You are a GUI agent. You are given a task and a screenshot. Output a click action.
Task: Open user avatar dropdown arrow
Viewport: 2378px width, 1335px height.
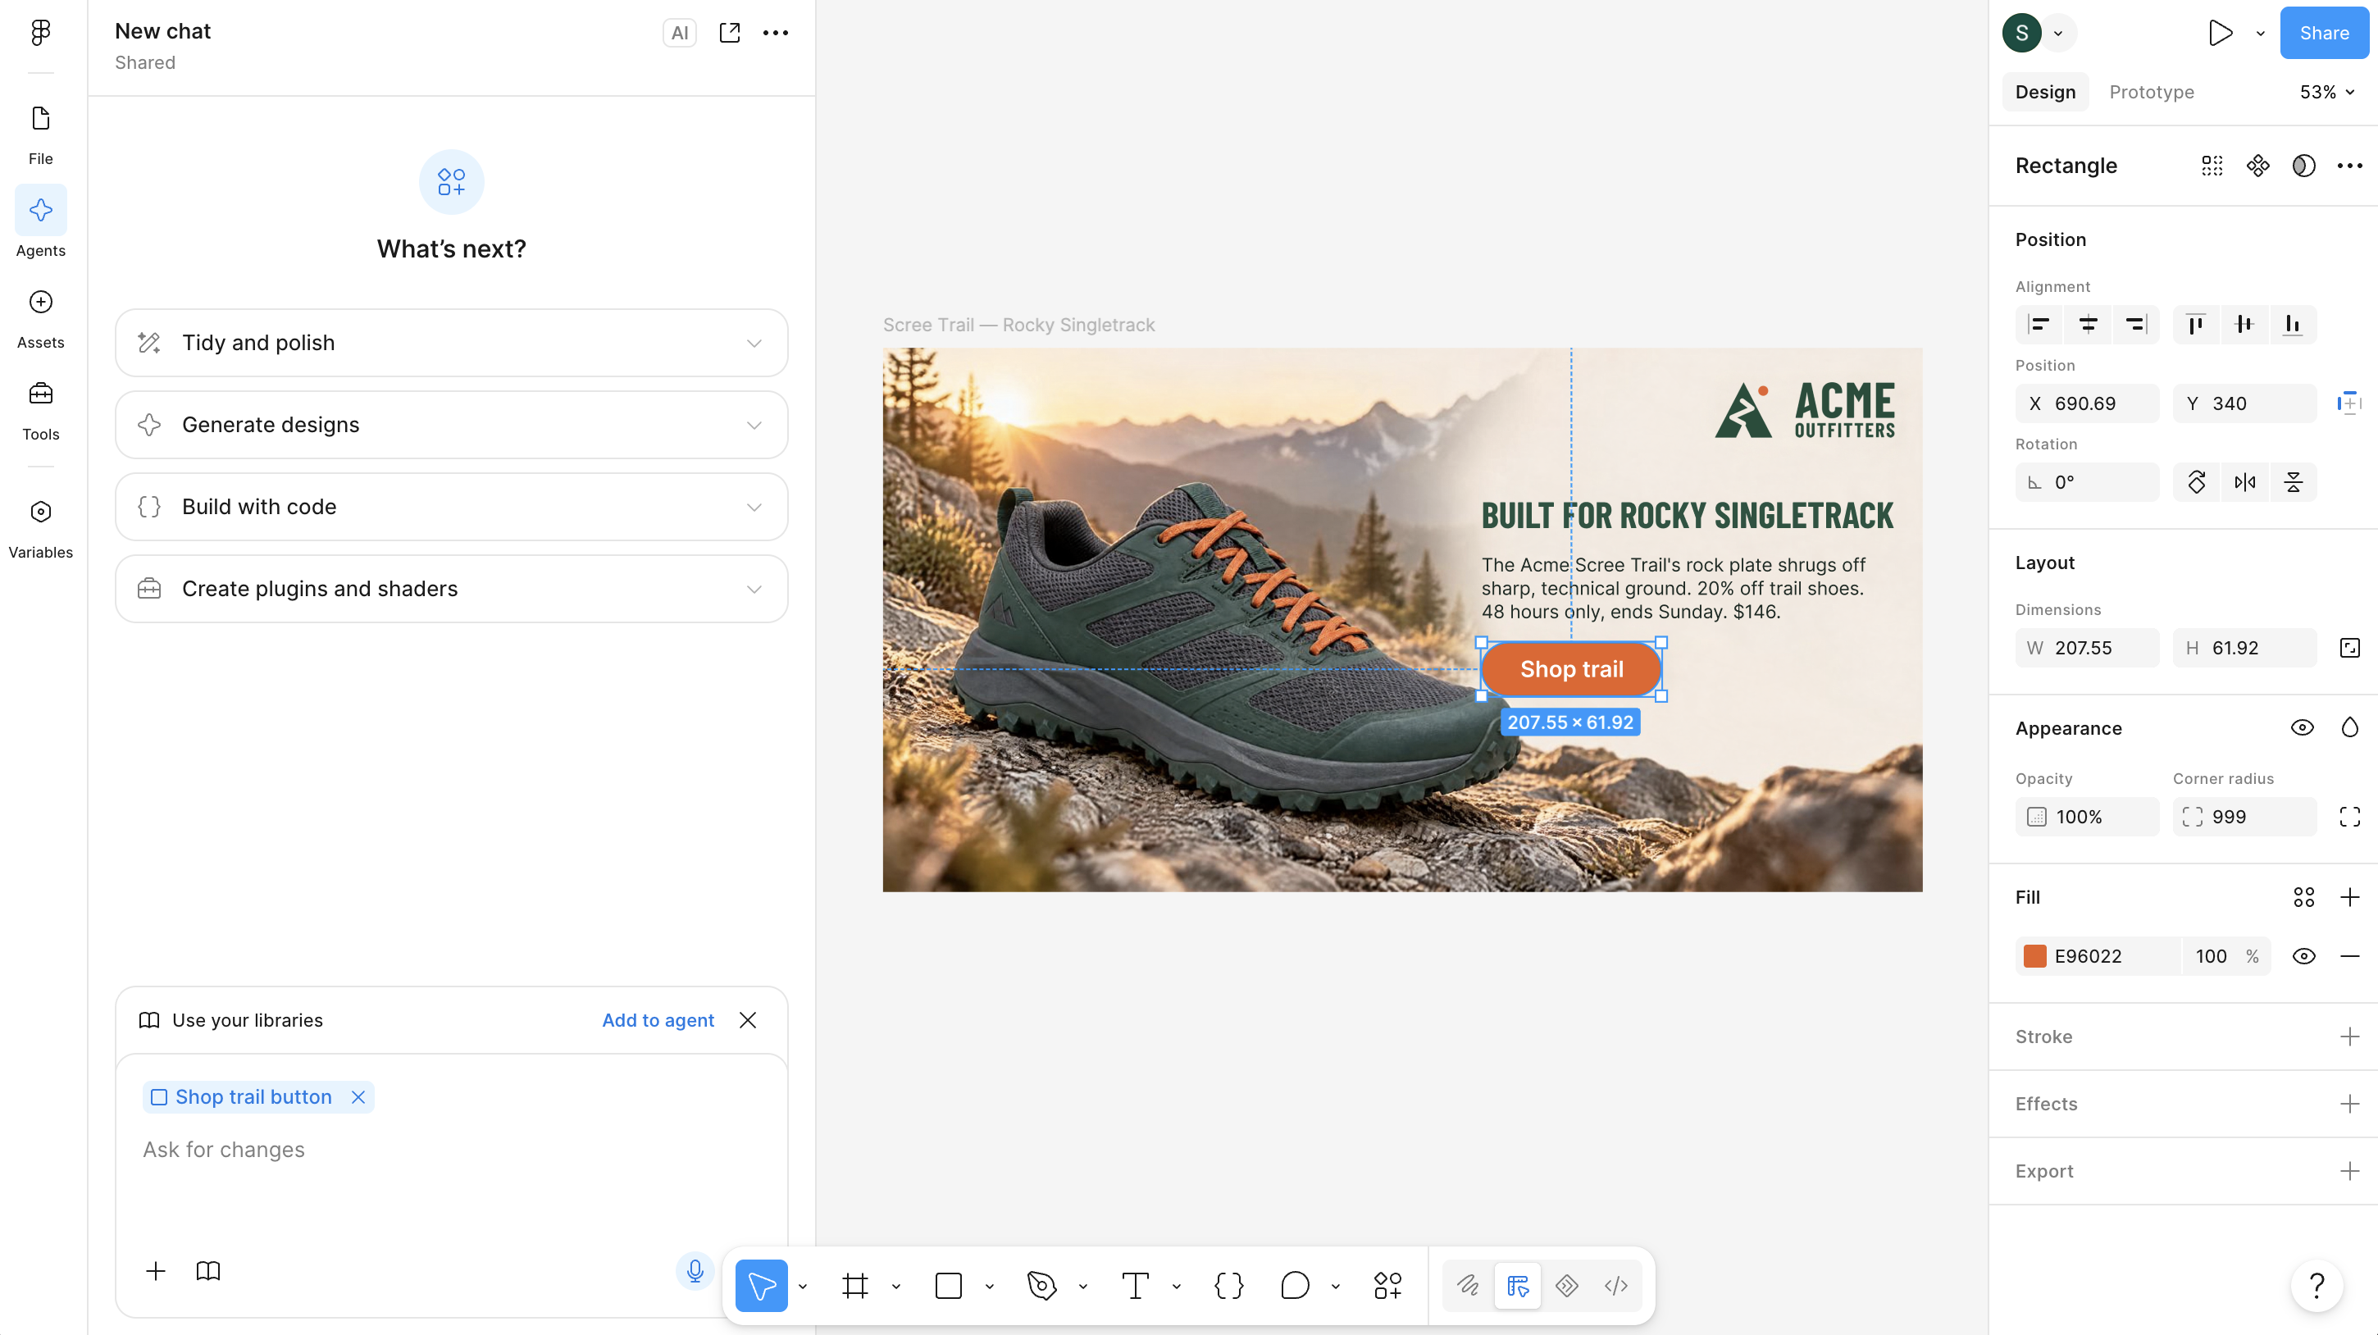pyautogui.click(x=2058, y=34)
